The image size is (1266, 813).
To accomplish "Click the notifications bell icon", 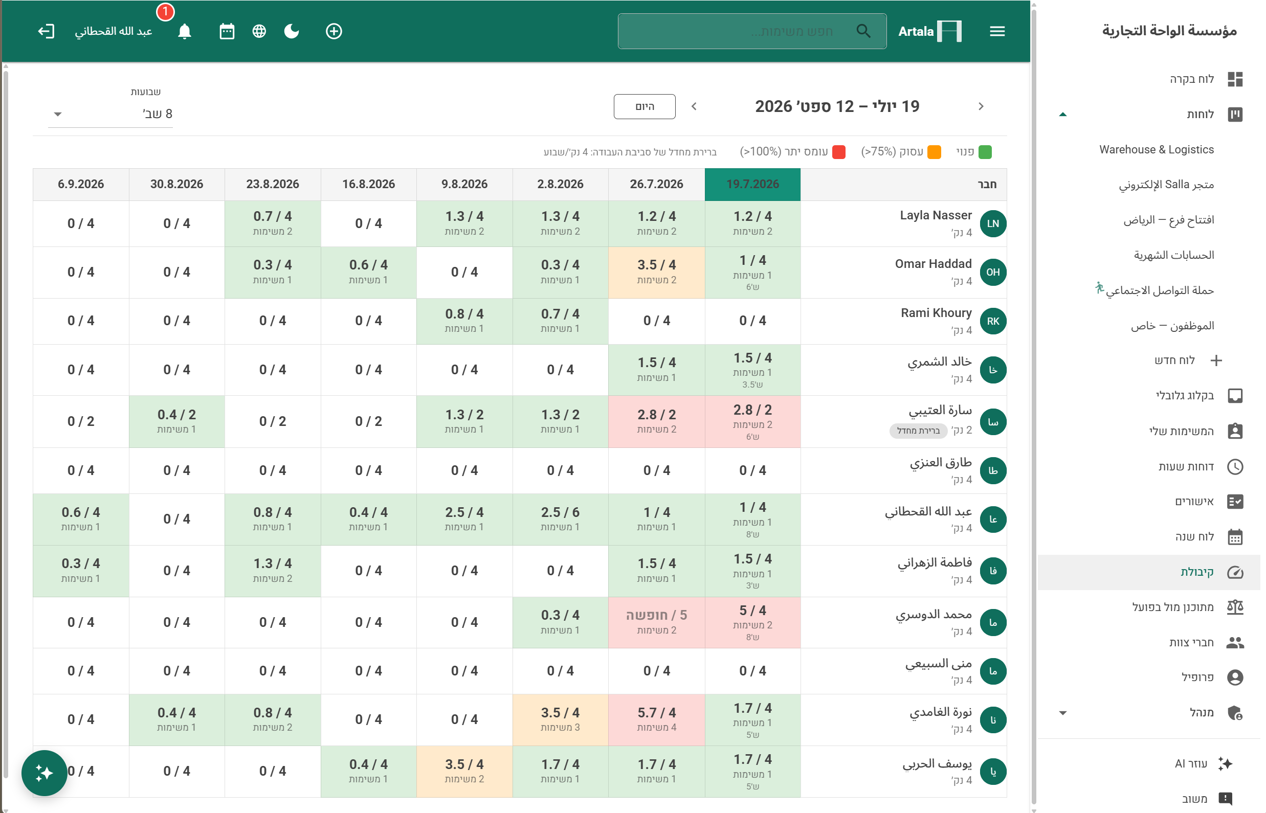I will tap(184, 31).
